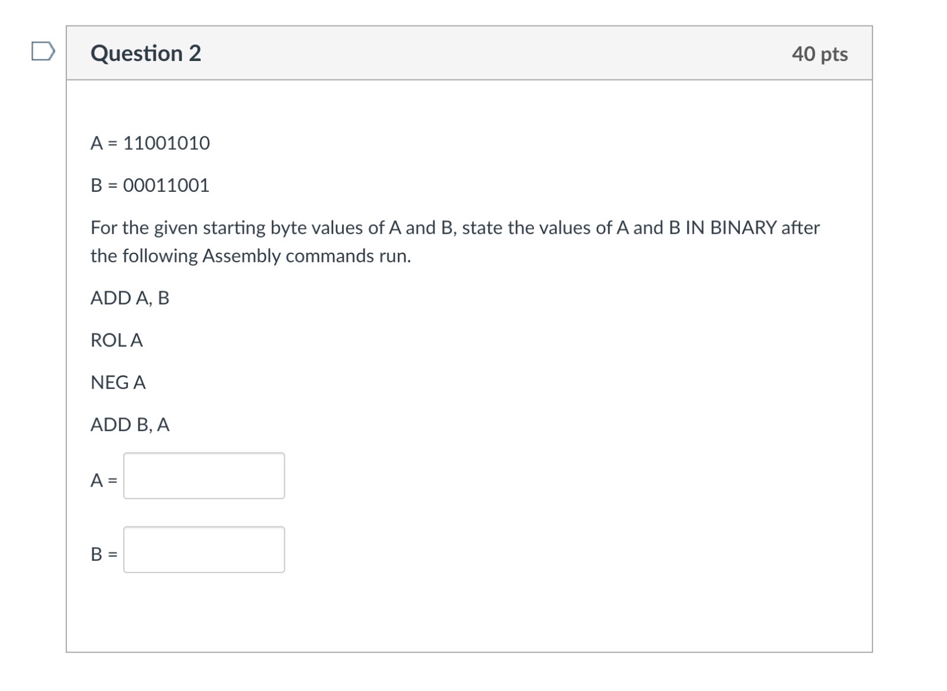Image resolution: width=947 pixels, height=691 pixels.
Task: Click the text A = 11001010
Action: tap(149, 142)
